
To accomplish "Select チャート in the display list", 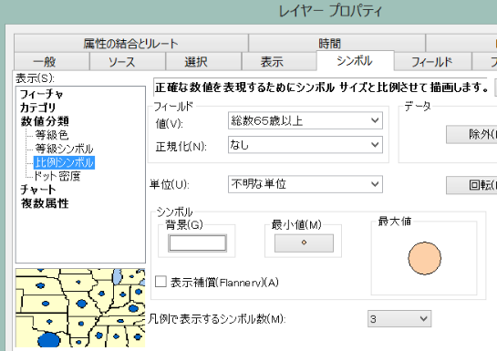I will (38, 190).
